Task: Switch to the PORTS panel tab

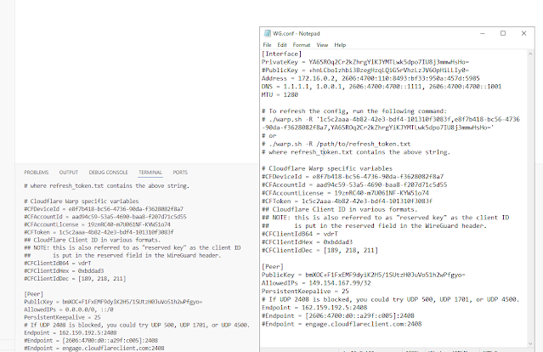Action: [x=180, y=173]
